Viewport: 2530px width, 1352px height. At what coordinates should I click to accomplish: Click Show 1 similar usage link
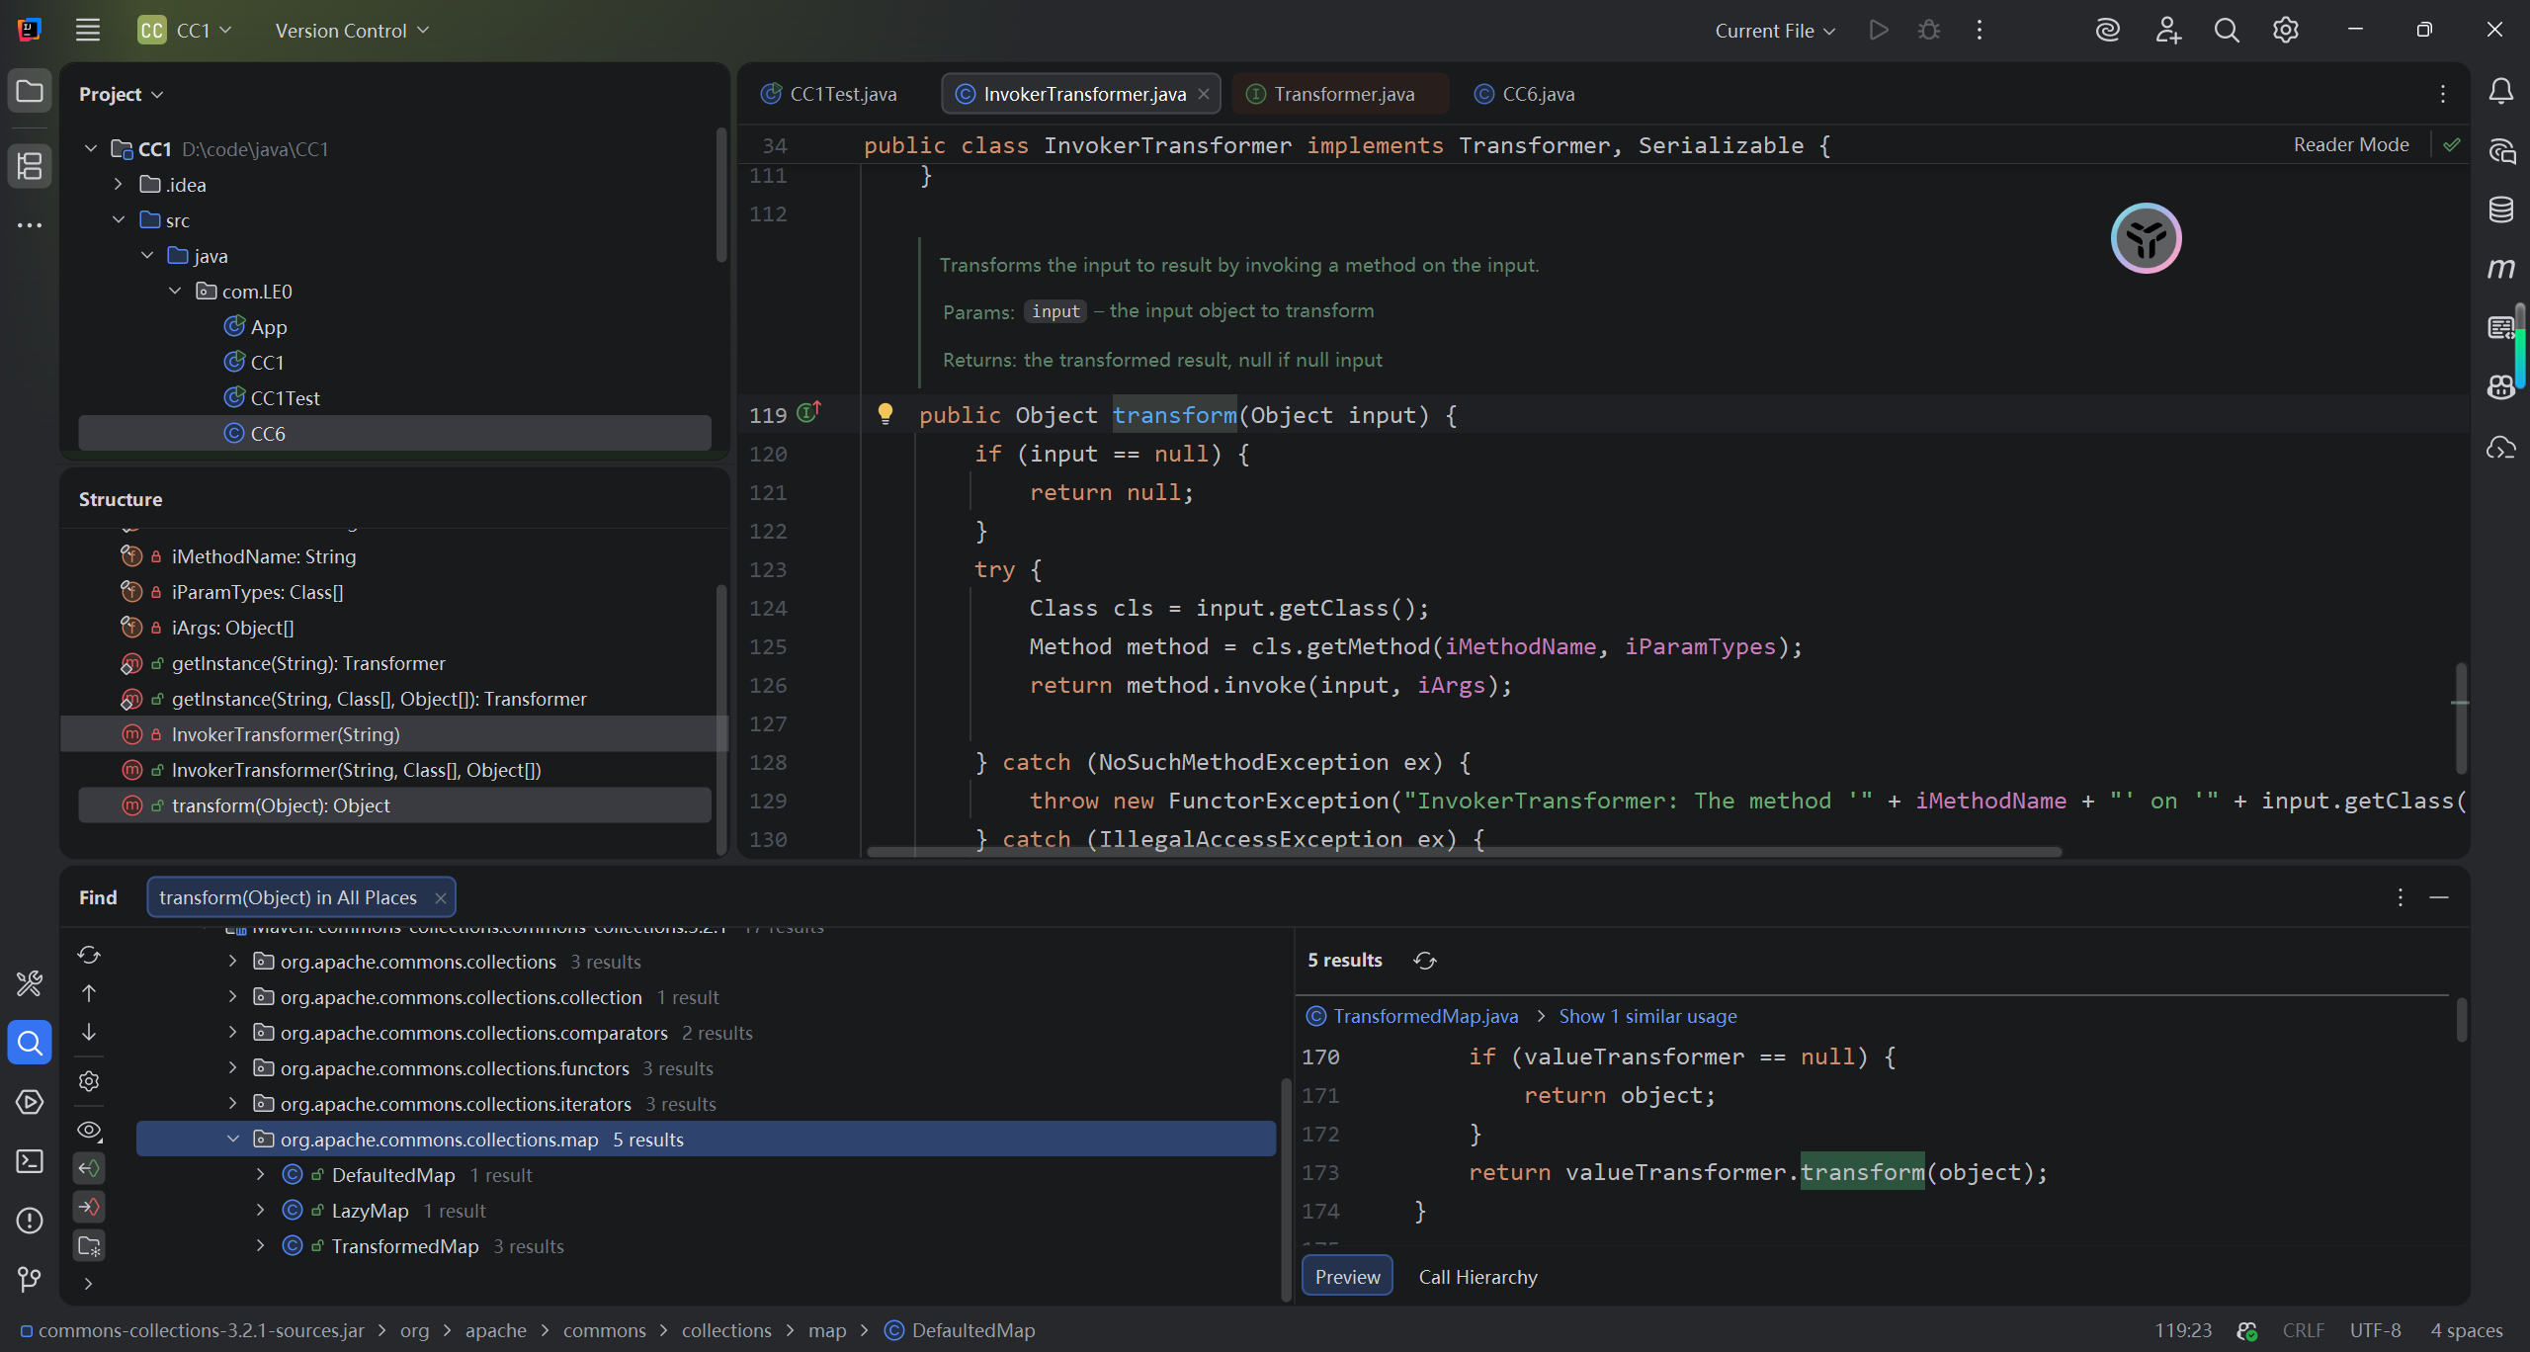pos(1647,1016)
